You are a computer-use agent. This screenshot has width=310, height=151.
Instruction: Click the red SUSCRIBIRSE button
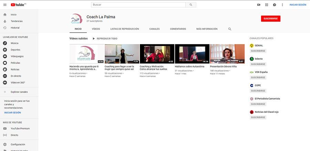271,19
